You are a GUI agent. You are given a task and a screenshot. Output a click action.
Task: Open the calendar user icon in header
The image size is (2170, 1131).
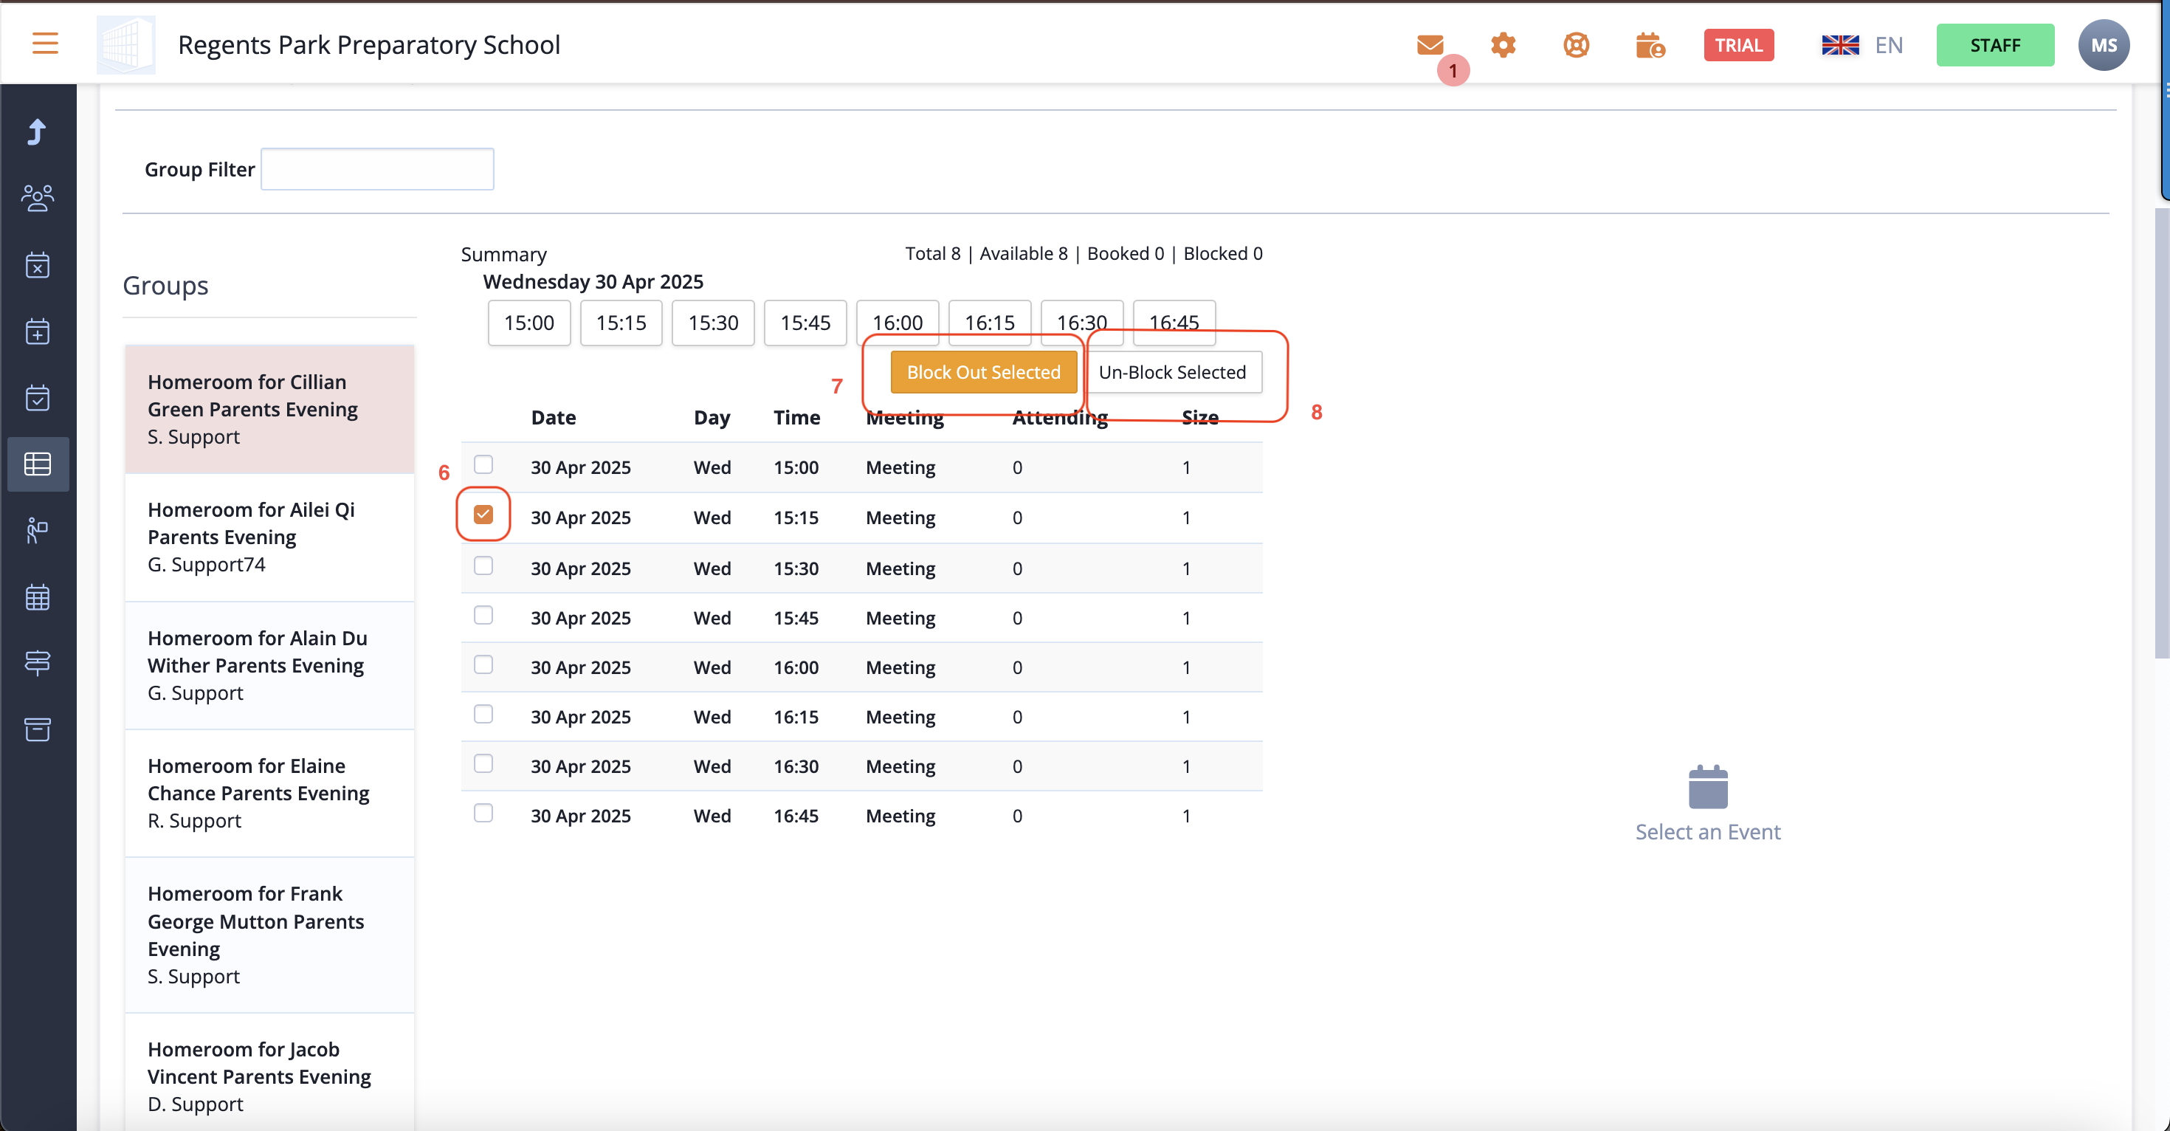click(x=1650, y=45)
